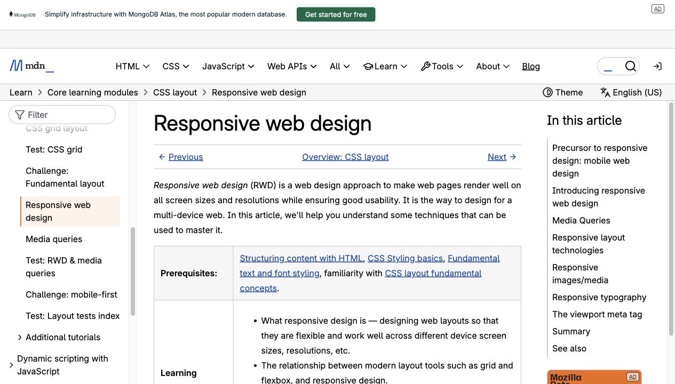The width and height of the screenshot is (675, 384).
Task: Open the Theme switcher icon
Action: tap(547, 92)
